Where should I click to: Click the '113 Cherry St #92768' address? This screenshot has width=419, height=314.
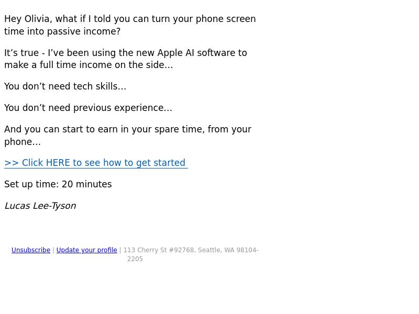pos(159,250)
